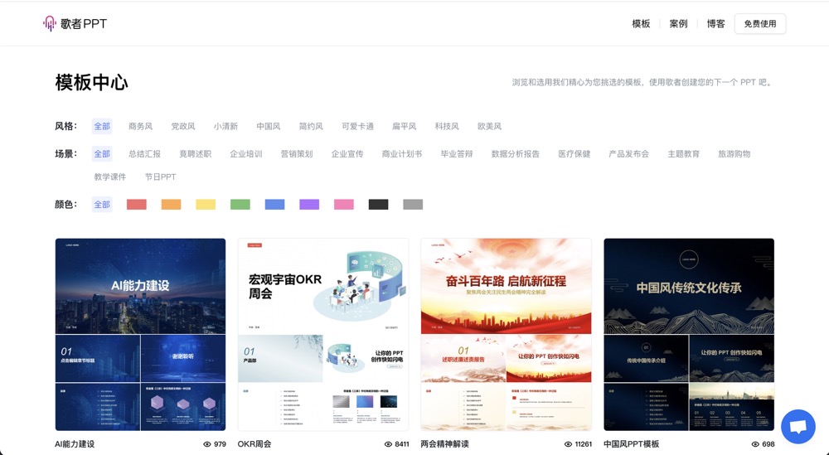
Task: Click the 模板中心 page heading
Action: point(91,82)
